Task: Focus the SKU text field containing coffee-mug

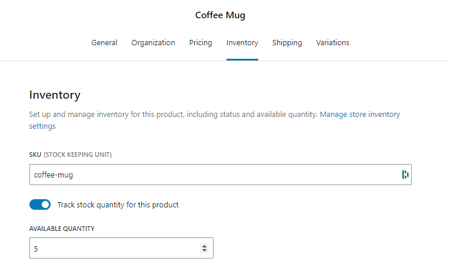Action: [x=221, y=175]
